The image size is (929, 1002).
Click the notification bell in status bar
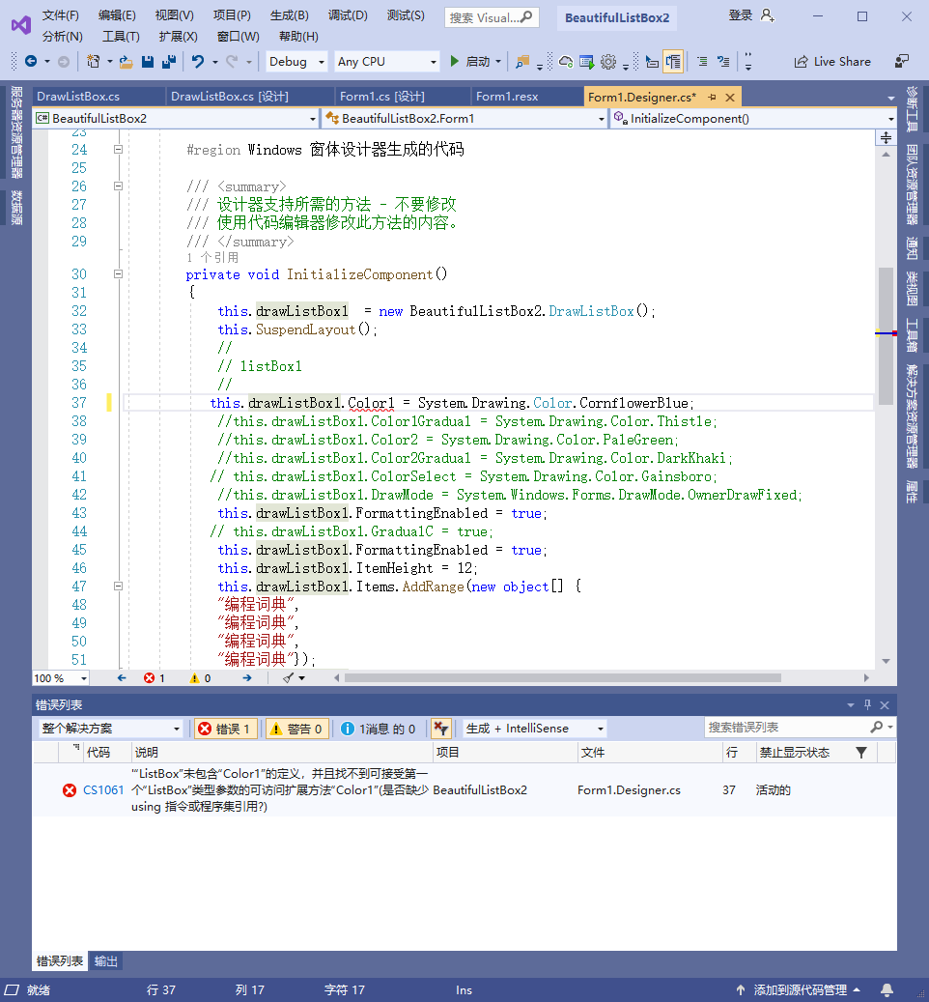[x=887, y=989]
